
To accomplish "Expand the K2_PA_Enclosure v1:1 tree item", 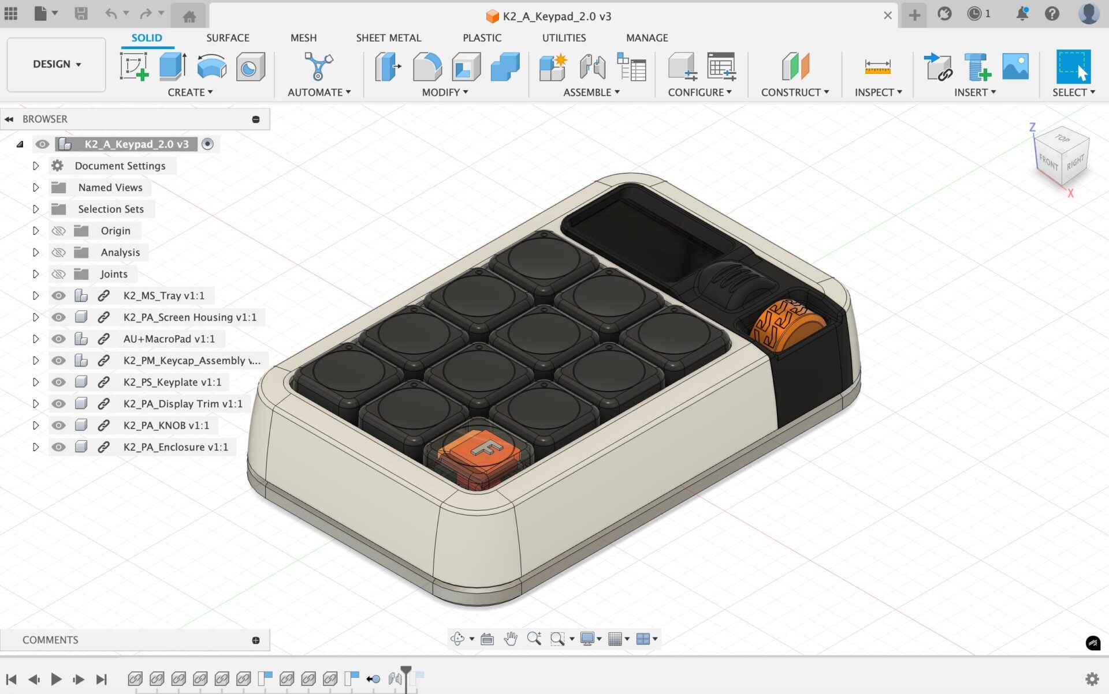I will pos(36,447).
